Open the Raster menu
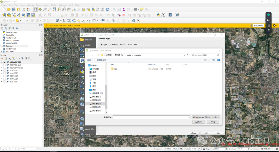Image resolution: width=279 pixels, height=152 pixels. tap(54, 5)
